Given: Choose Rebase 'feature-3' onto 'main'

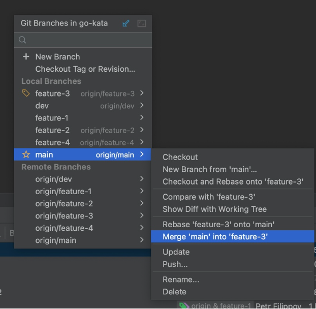Looking at the screenshot, I should coord(218,224).
